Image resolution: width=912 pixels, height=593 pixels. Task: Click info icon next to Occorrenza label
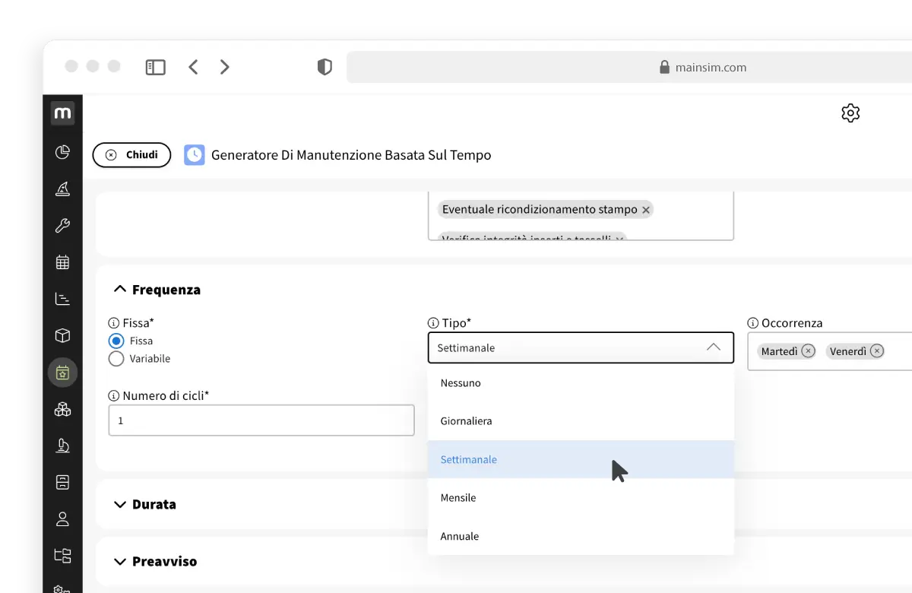coord(753,323)
